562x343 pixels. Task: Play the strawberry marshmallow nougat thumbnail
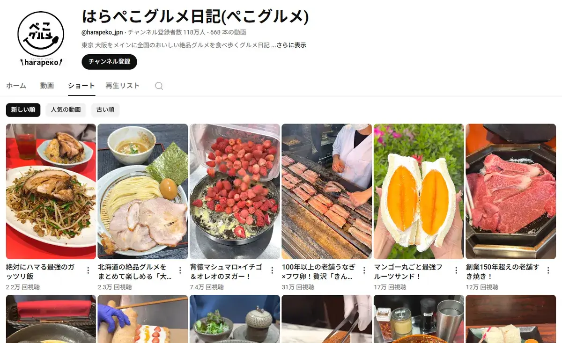(x=235, y=191)
